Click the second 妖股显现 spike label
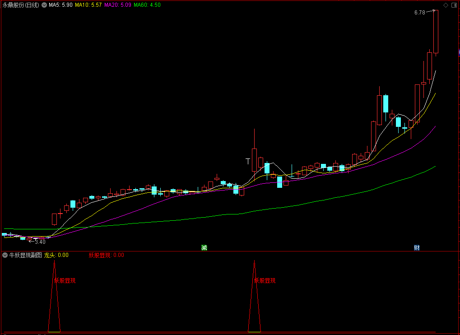The height and width of the screenshot is (335, 460). click(265, 281)
